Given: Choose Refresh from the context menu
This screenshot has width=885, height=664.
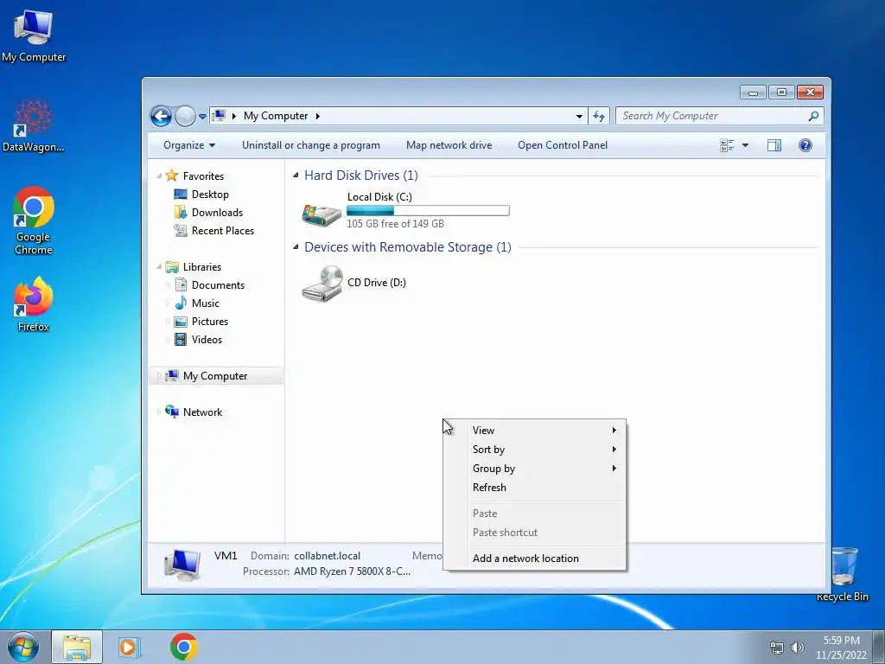Looking at the screenshot, I should tap(534, 488).
